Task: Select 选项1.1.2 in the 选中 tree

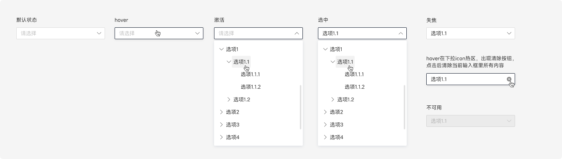Action: tap(355, 87)
